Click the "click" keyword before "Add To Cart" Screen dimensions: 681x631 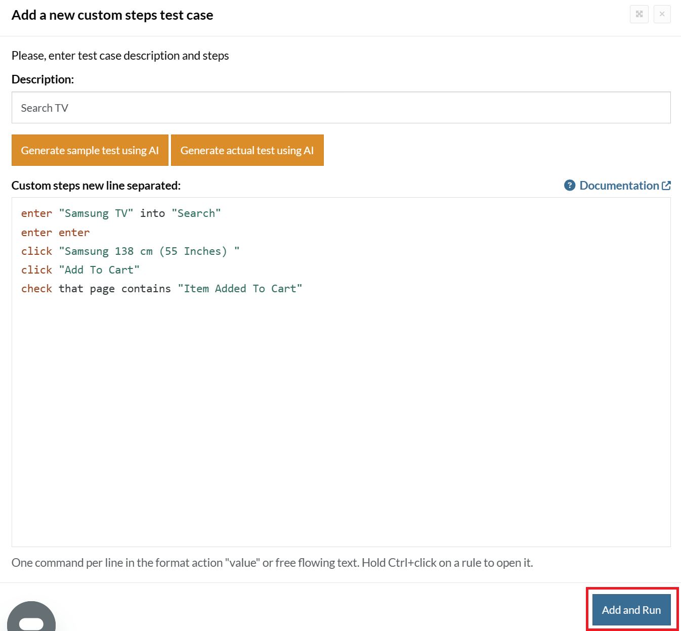tap(36, 270)
